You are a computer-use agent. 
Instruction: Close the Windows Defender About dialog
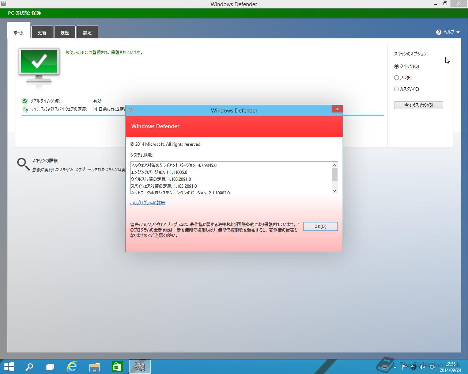337,109
